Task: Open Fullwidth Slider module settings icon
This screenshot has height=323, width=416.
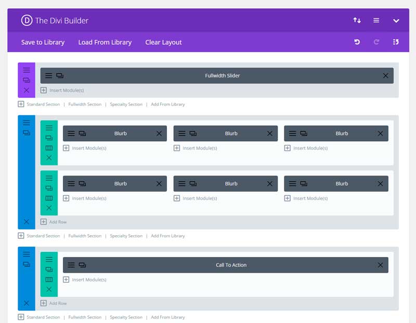Action: [48, 75]
